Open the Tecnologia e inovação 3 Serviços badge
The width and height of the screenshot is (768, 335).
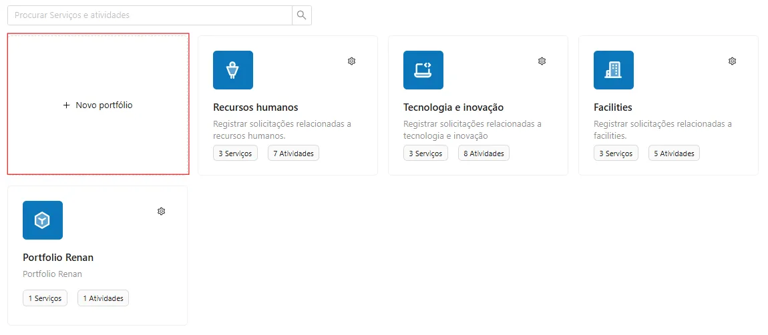[425, 153]
